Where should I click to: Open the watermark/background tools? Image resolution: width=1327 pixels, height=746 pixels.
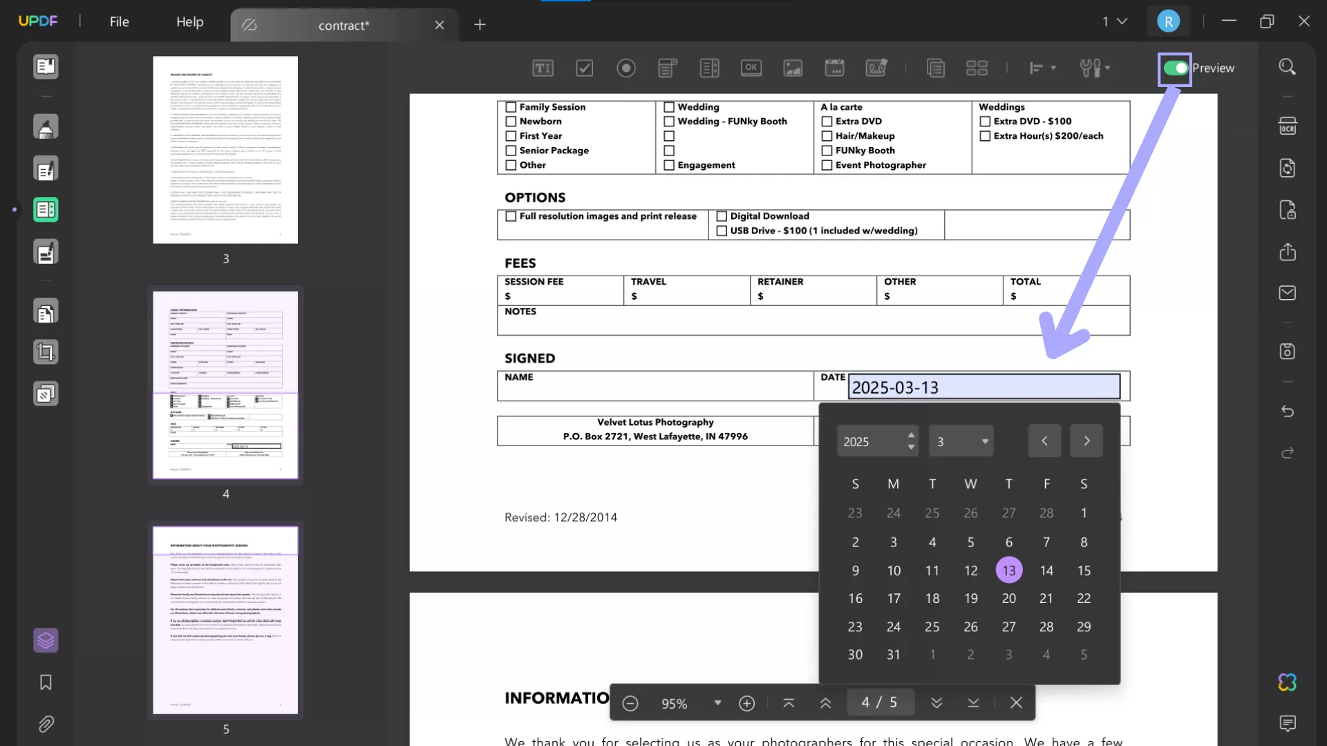(46, 394)
